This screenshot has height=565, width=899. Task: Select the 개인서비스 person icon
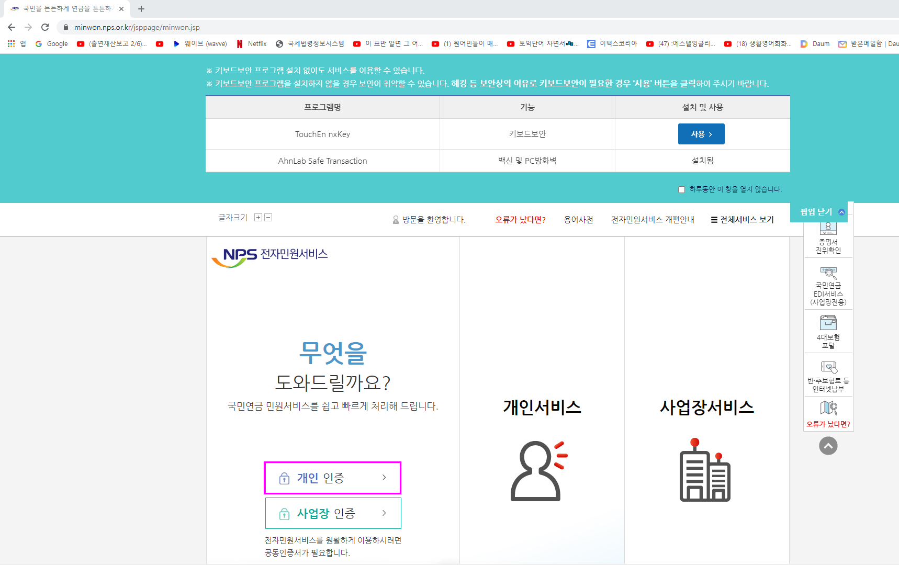(x=538, y=471)
